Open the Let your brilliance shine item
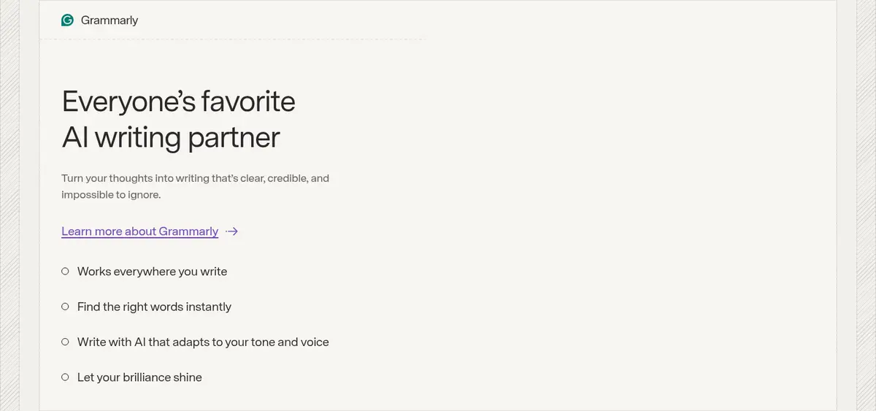Screen dimensions: 876x411 139,377
